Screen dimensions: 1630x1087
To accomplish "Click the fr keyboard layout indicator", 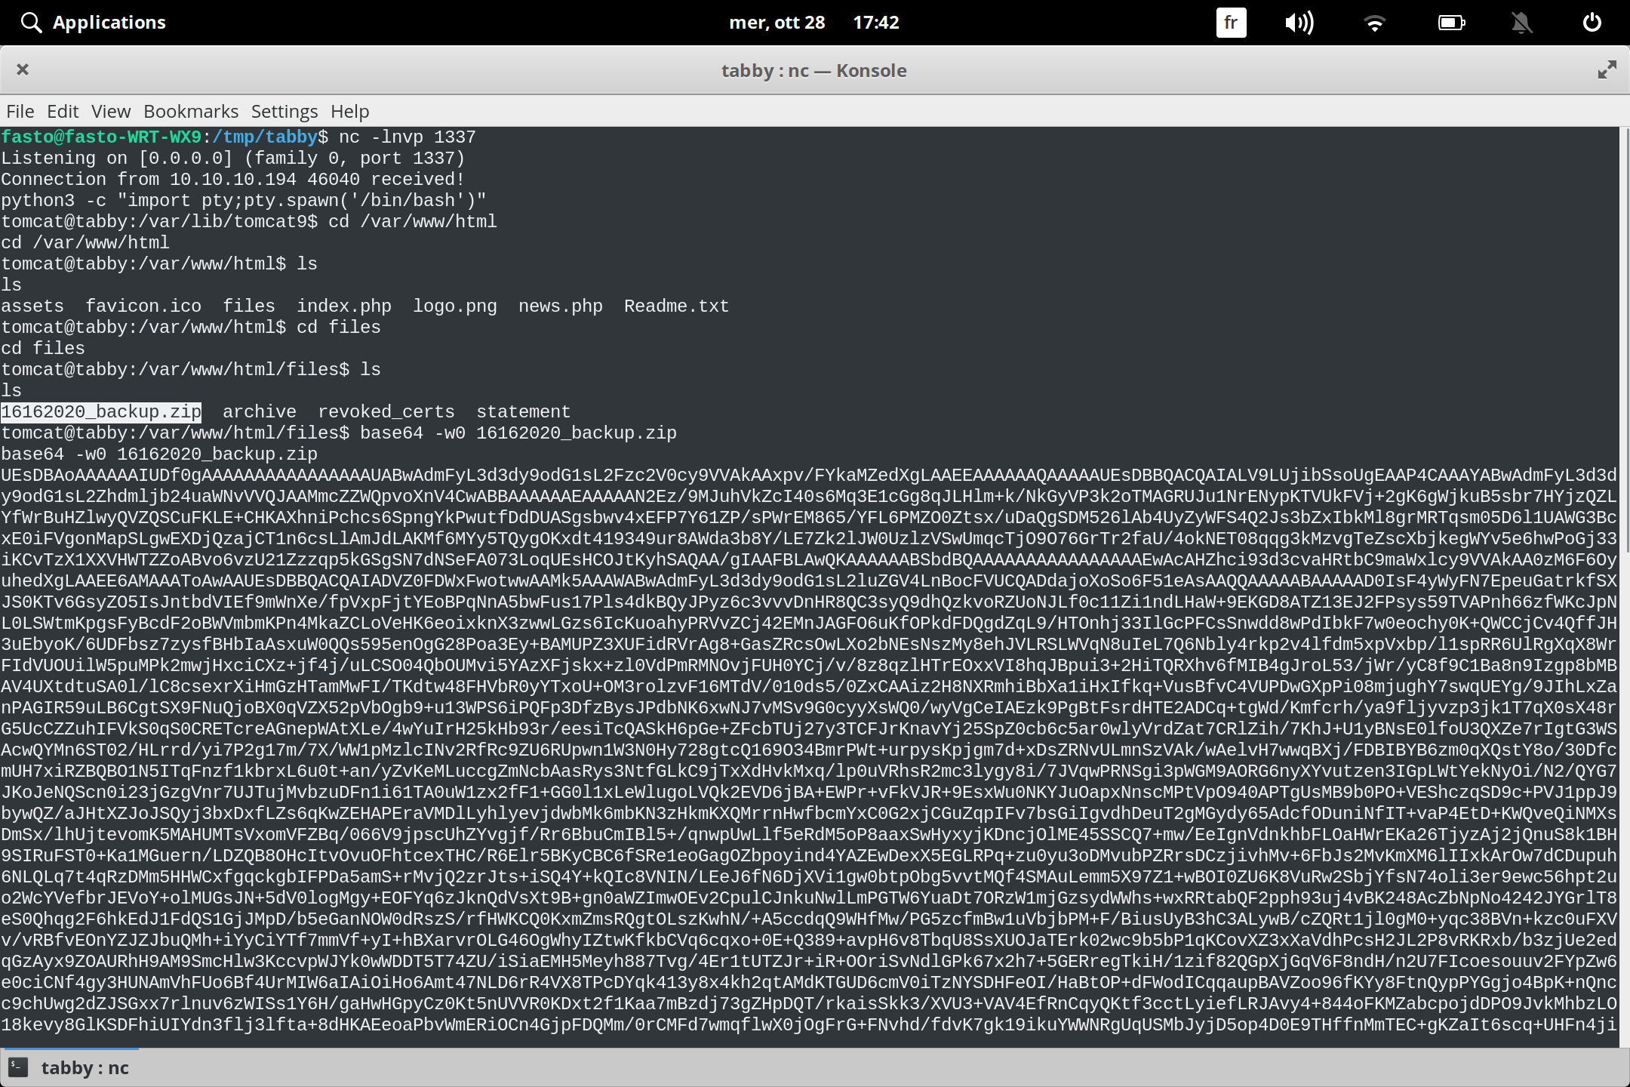I will [x=1230, y=22].
